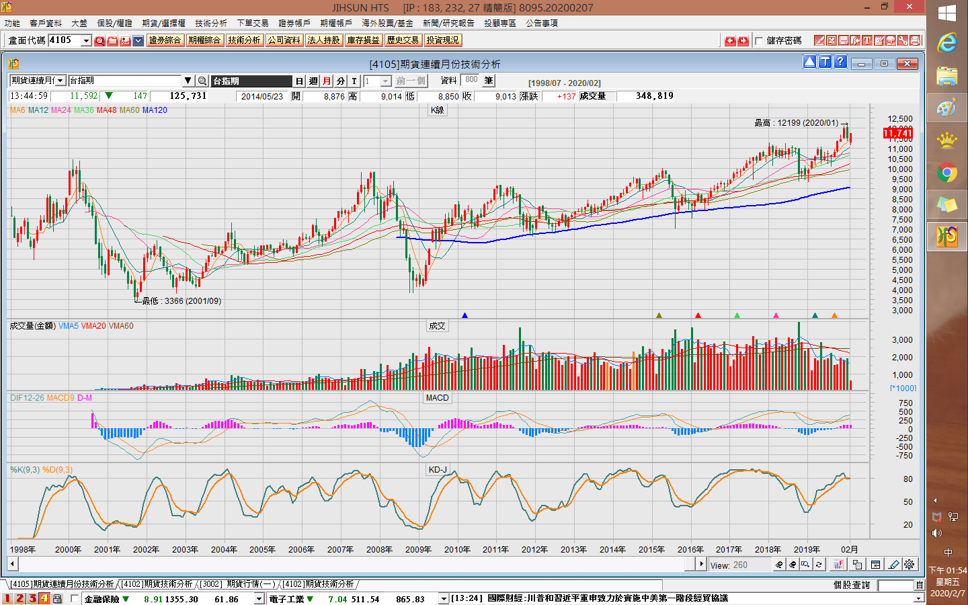Click the 筆 button beside data count

coord(489,81)
